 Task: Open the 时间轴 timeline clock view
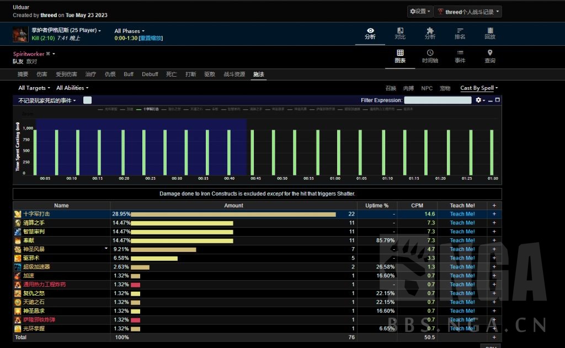[x=430, y=56]
